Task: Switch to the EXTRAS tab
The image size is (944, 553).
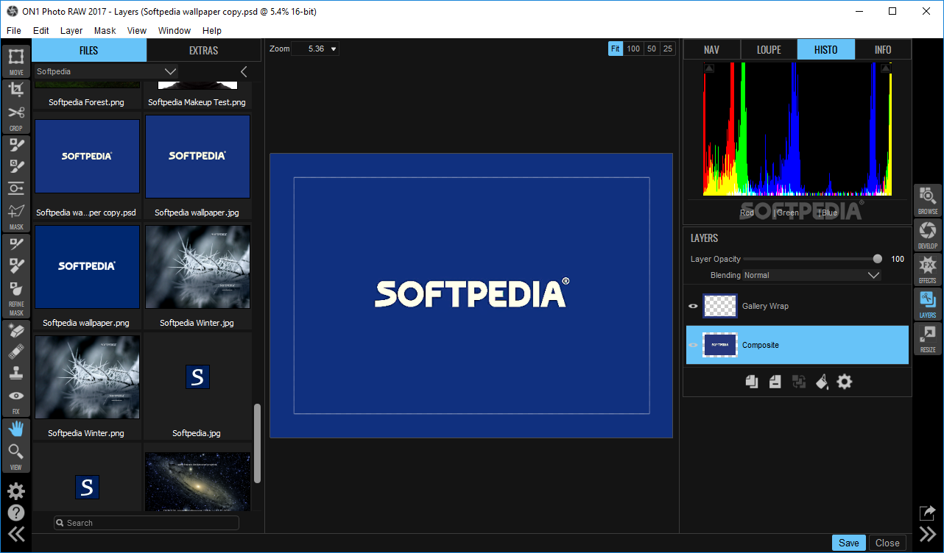Action: click(x=204, y=51)
